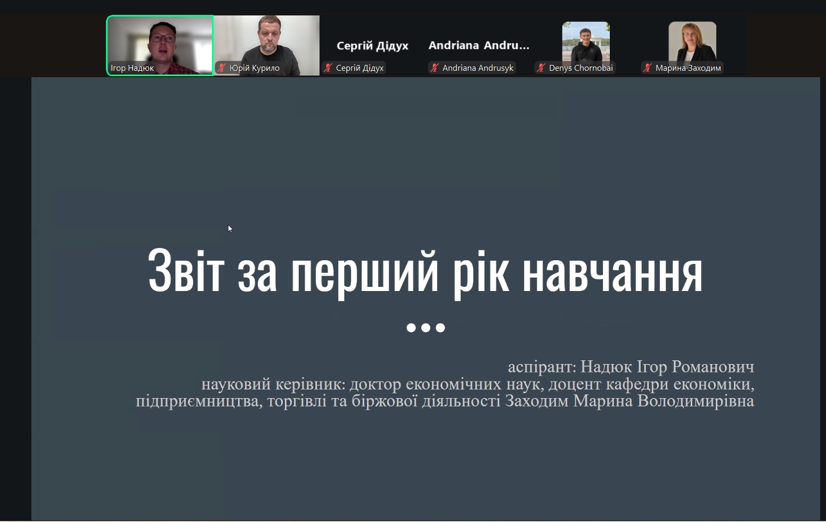The width and height of the screenshot is (826, 522).
Task: Click the Ігор Надюк name label
Action: tap(132, 68)
